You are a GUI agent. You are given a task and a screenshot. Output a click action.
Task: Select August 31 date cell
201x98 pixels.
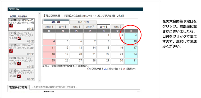click(131, 62)
